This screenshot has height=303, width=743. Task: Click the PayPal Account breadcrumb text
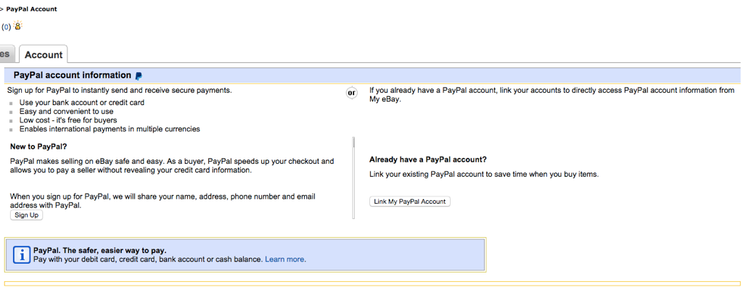[31, 9]
